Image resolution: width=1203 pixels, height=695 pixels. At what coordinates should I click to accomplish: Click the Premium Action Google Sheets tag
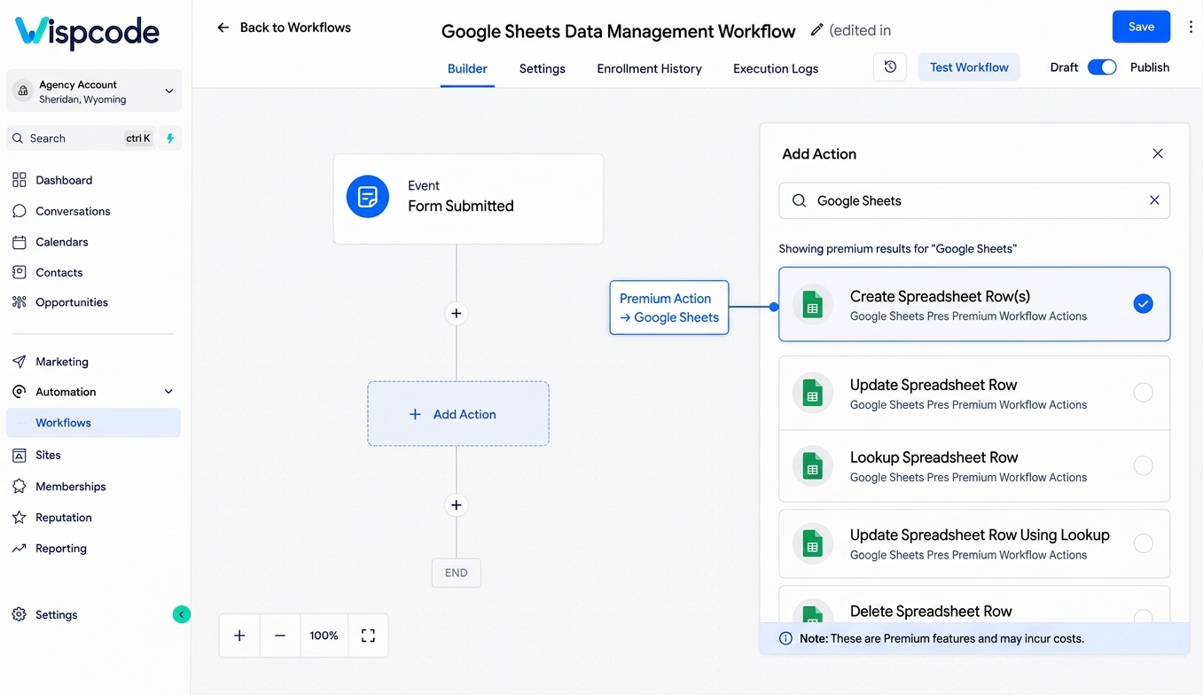pos(669,308)
